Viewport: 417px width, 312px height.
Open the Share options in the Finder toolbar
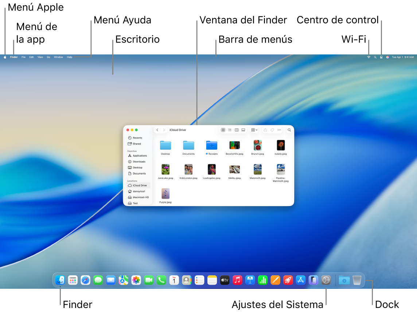(x=265, y=130)
